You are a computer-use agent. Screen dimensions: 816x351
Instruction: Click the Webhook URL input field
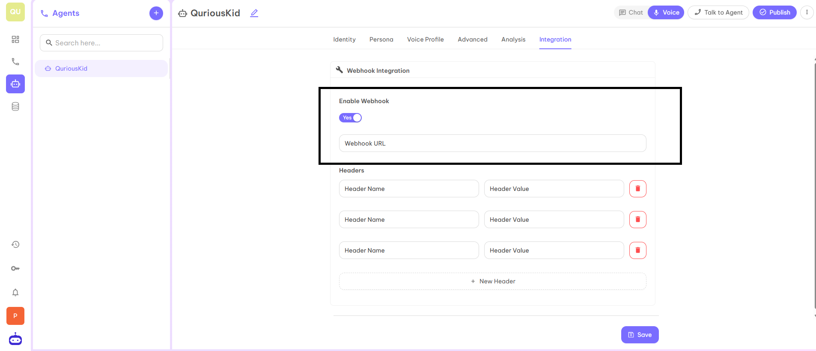pyautogui.click(x=493, y=143)
